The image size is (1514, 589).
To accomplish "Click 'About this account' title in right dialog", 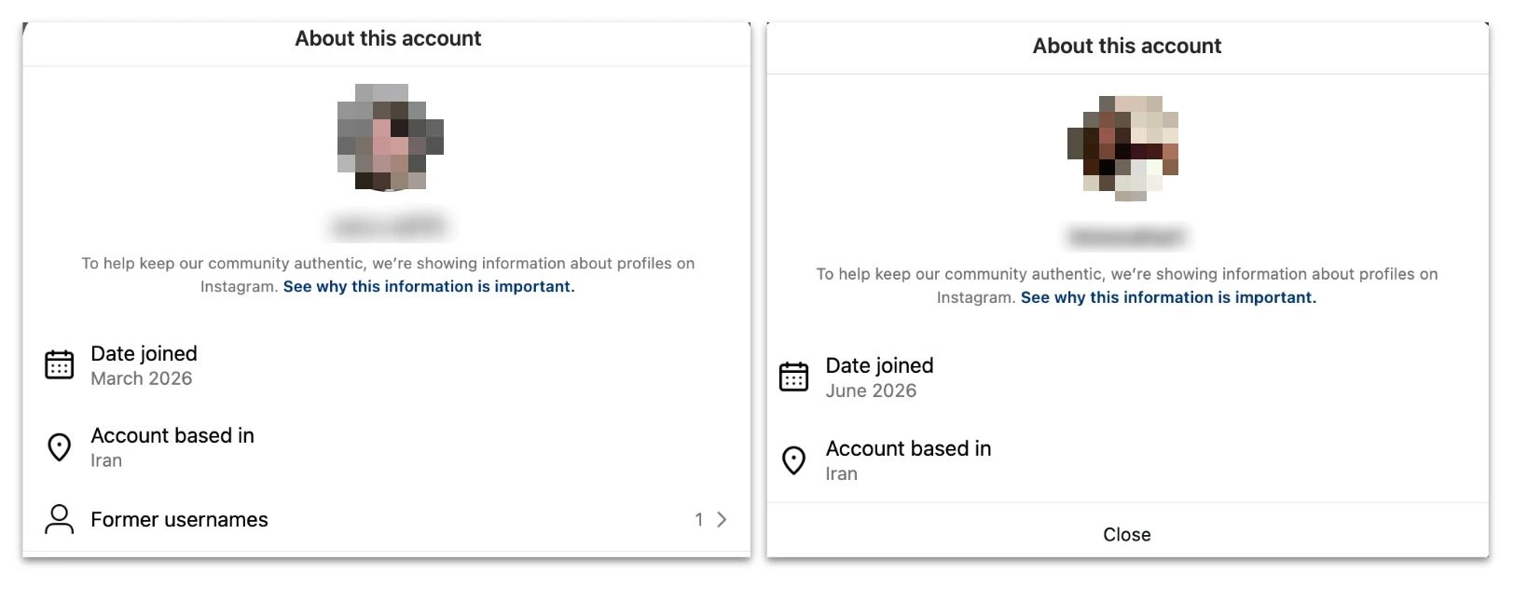I will click(1126, 46).
